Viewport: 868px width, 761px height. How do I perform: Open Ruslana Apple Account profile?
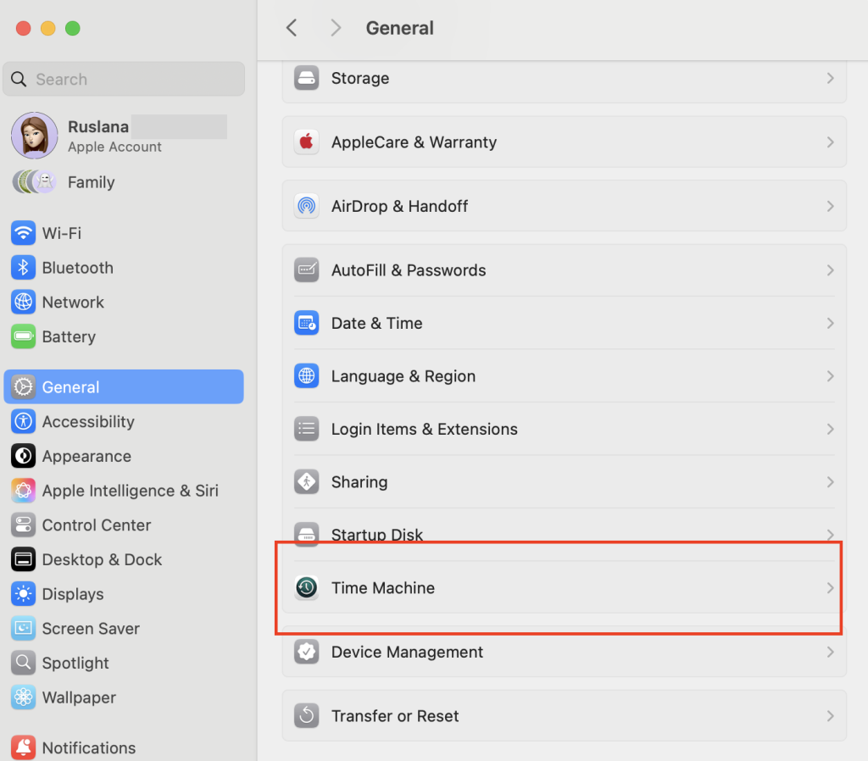[124, 136]
